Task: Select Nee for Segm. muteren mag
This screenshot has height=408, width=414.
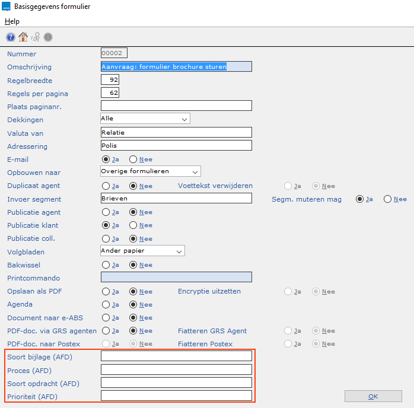Action: point(387,199)
